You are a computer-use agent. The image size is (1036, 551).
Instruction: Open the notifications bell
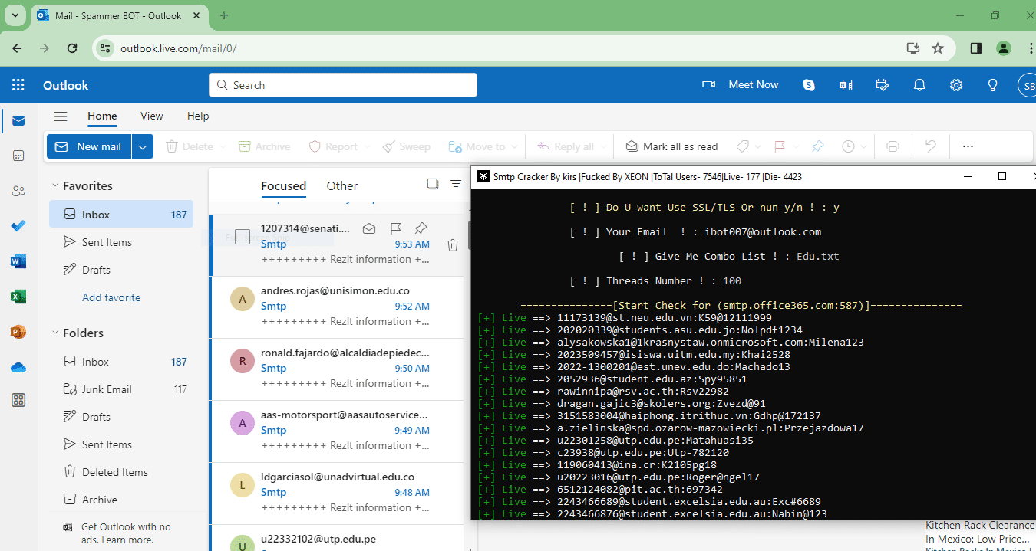[x=919, y=85]
